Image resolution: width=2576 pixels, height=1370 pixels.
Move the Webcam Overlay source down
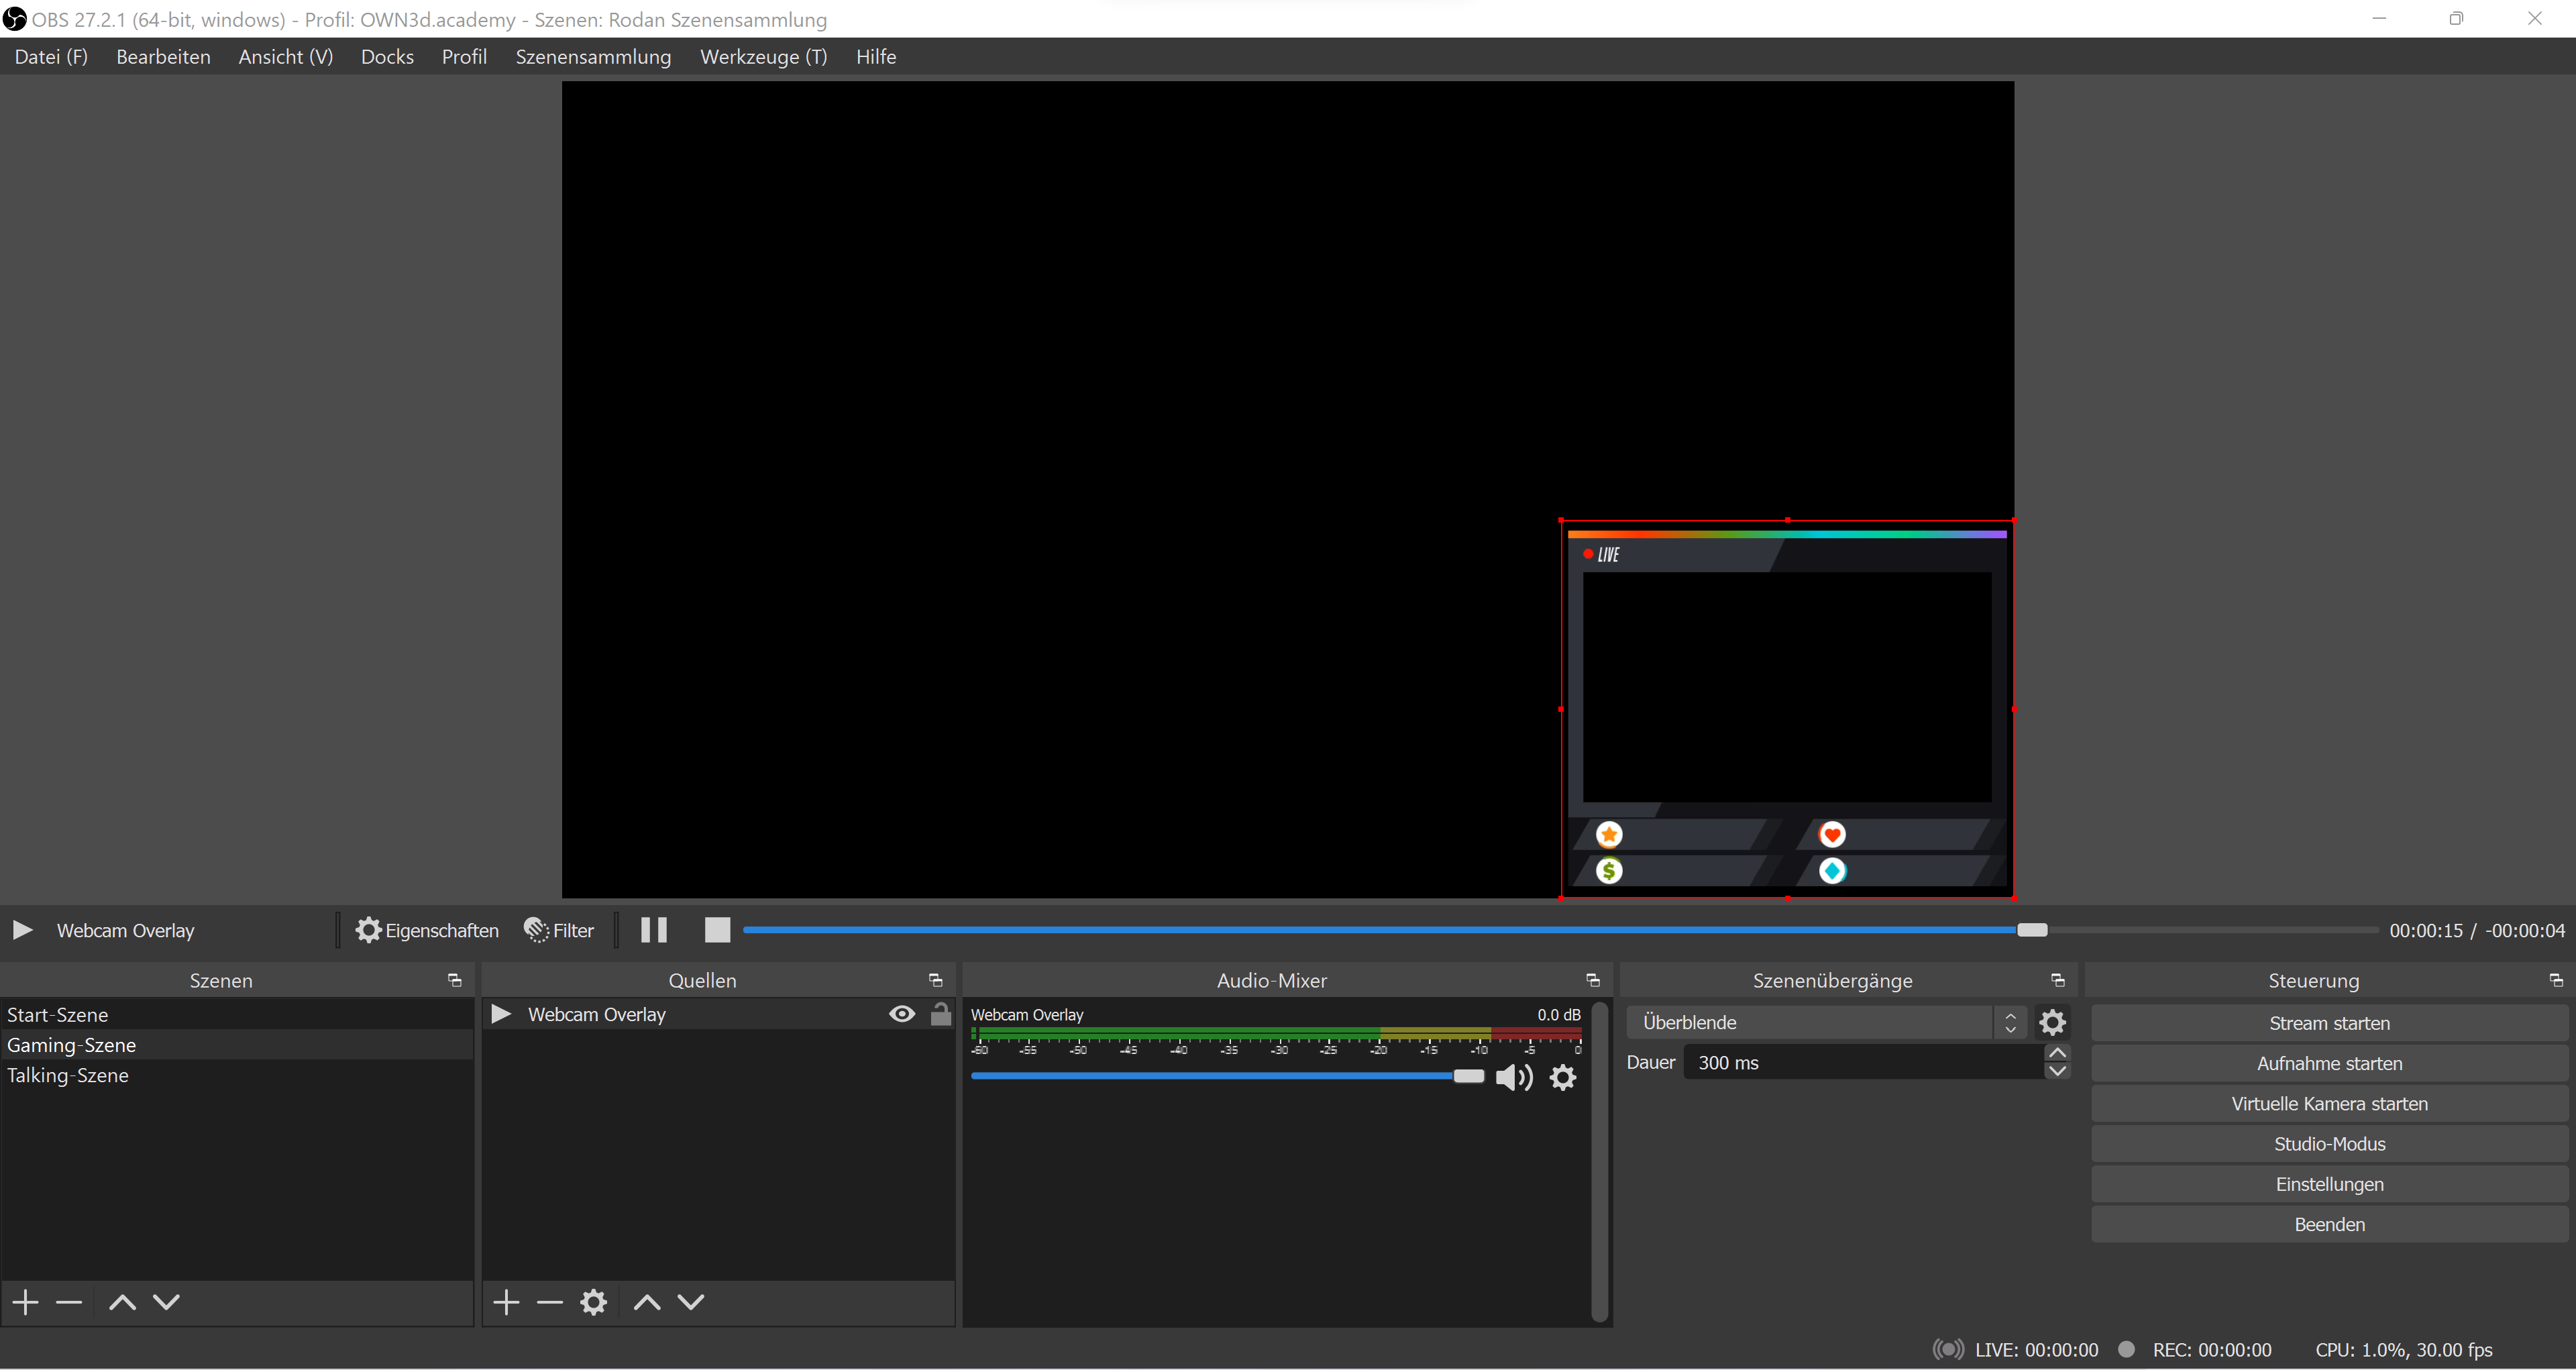pos(690,1302)
